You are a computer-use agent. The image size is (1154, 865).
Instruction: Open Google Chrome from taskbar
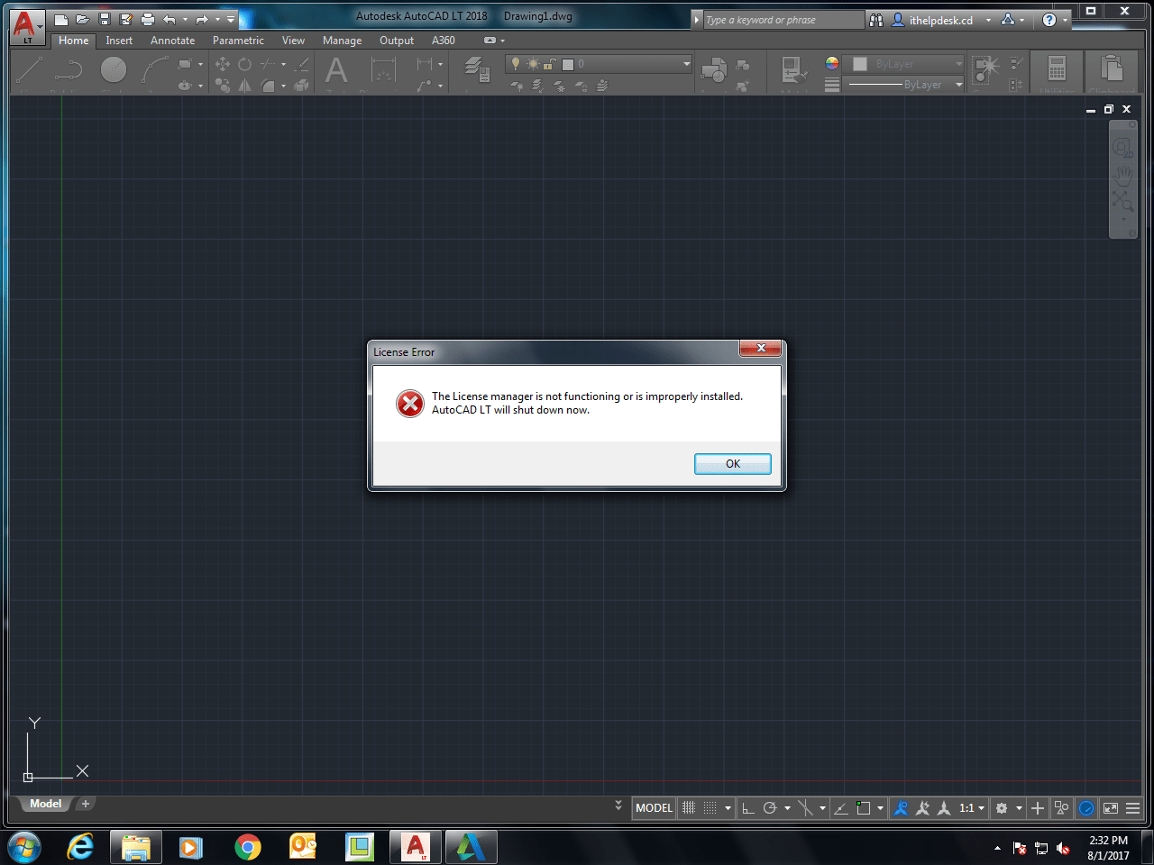[x=248, y=847]
